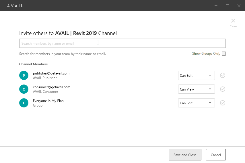
Task: Open the Can Edit dropdown for publisher@getavail.com
Action: point(197,75)
